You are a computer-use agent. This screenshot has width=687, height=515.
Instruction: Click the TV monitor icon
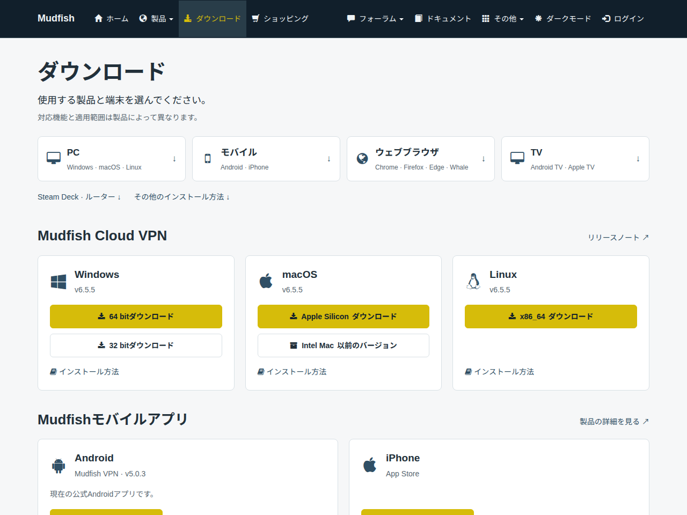tap(517, 158)
